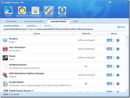Click the item name column header

click(x=37, y=34)
